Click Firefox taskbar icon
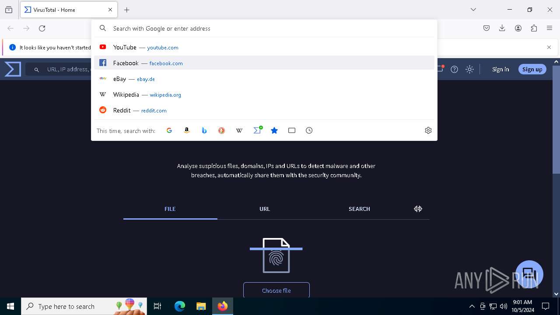Image resolution: width=560 pixels, height=315 pixels. 223,306
